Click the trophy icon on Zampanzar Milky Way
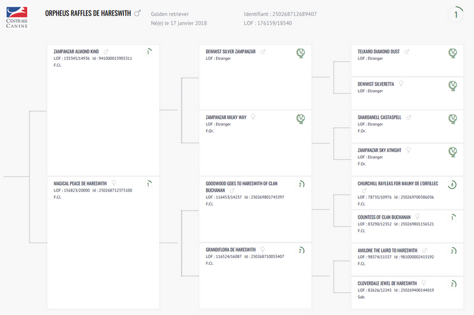Screen dimensions: 474x315 [x=301, y=119]
